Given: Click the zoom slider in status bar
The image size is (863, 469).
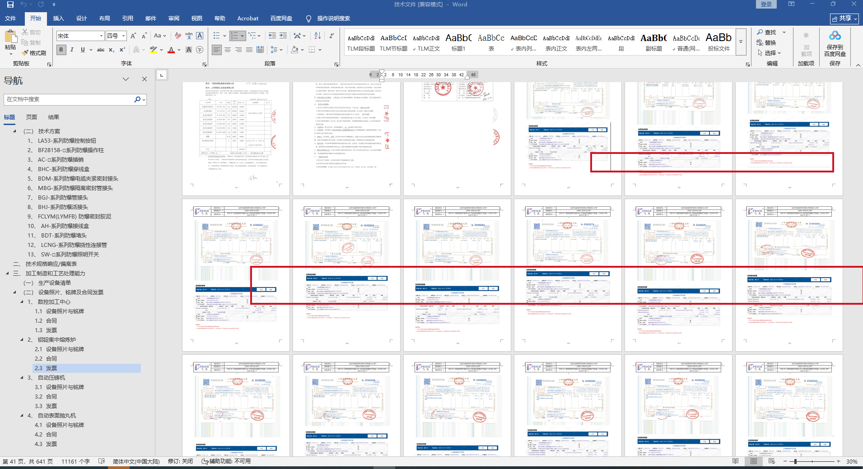Looking at the screenshot, I should click(x=812, y=461).
